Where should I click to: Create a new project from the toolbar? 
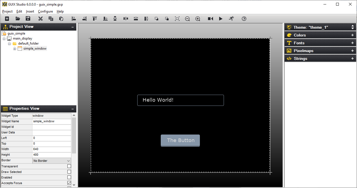[7, 19]
